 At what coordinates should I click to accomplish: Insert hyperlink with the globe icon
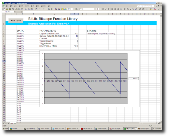[49, 9]
